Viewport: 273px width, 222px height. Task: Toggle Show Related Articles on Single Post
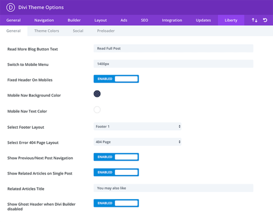(x=116, y=172)
